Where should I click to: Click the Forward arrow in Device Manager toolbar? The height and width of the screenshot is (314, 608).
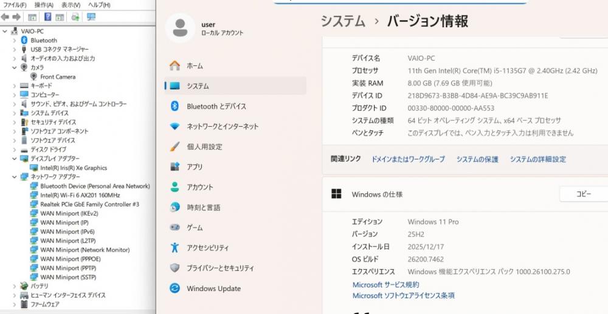point(16,17)
